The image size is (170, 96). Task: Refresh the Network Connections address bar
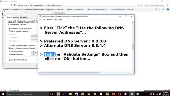(x=141, y=5)
